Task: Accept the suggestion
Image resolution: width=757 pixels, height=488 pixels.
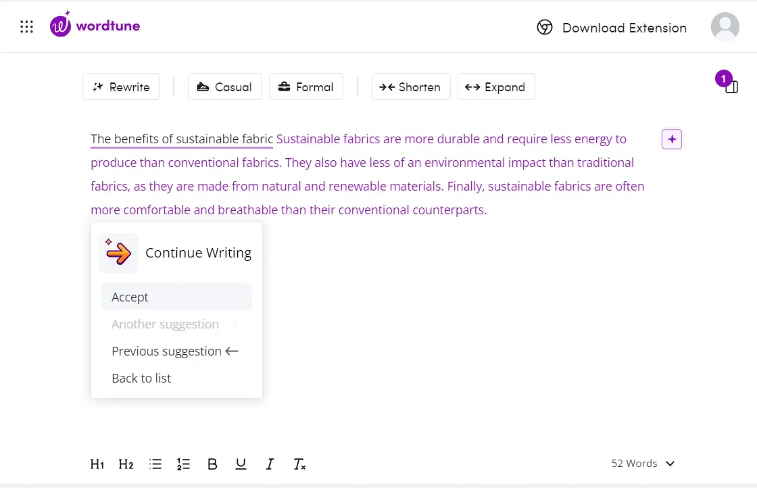Action: pos(176,297)
